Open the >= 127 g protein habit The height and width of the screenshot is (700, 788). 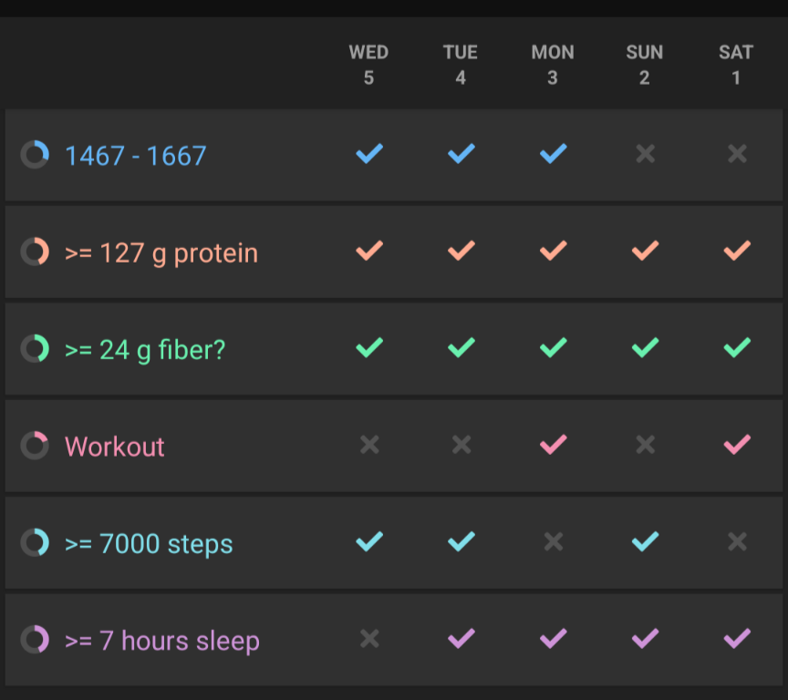161,252
